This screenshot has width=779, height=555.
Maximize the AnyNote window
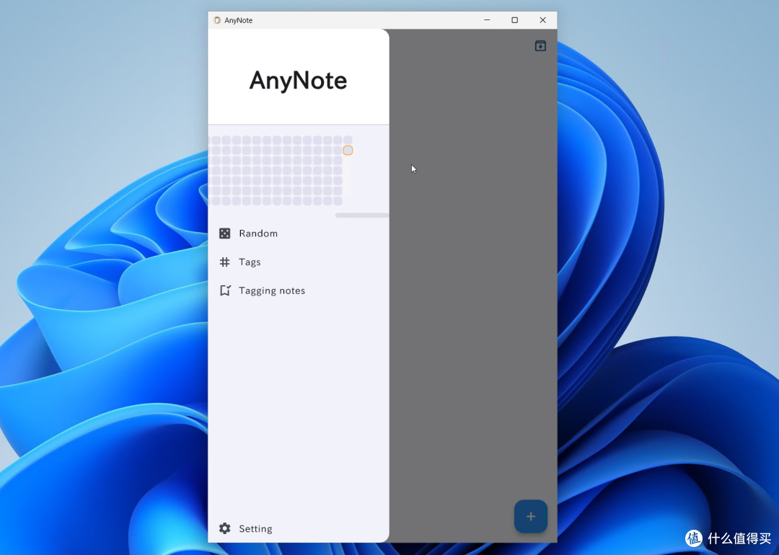515,20
